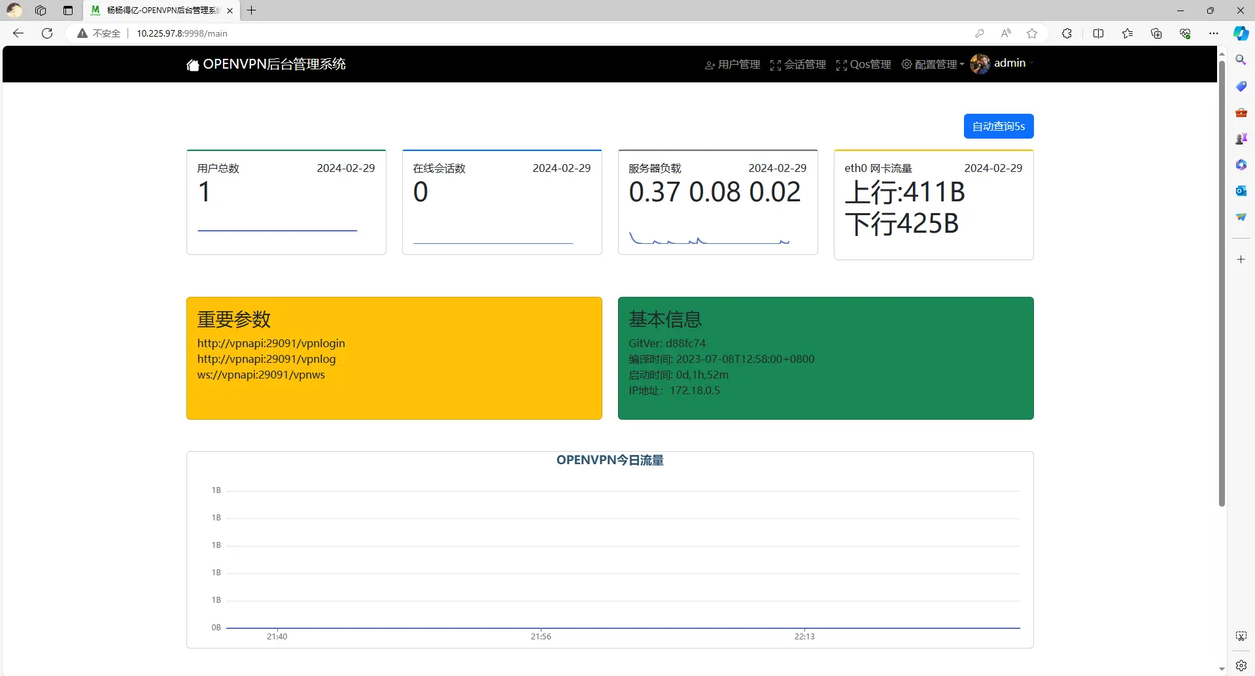Screen dimensions: 1255x676
Task: Open browser essentials heart icon
Action: pyautogui.click(x=1185, y=33)
